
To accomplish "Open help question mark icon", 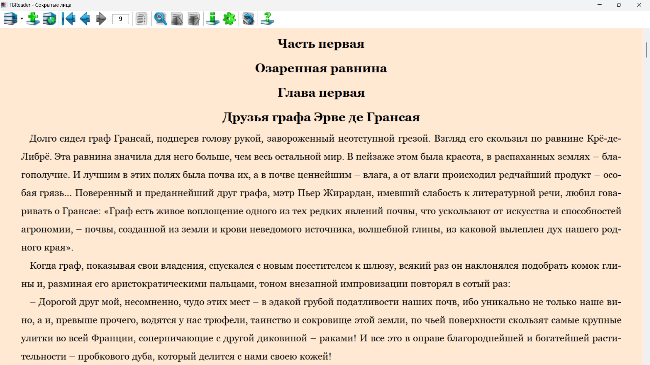I will [267, 19].
